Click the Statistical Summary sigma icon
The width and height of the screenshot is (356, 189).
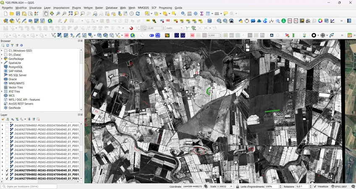pos(202,14)
